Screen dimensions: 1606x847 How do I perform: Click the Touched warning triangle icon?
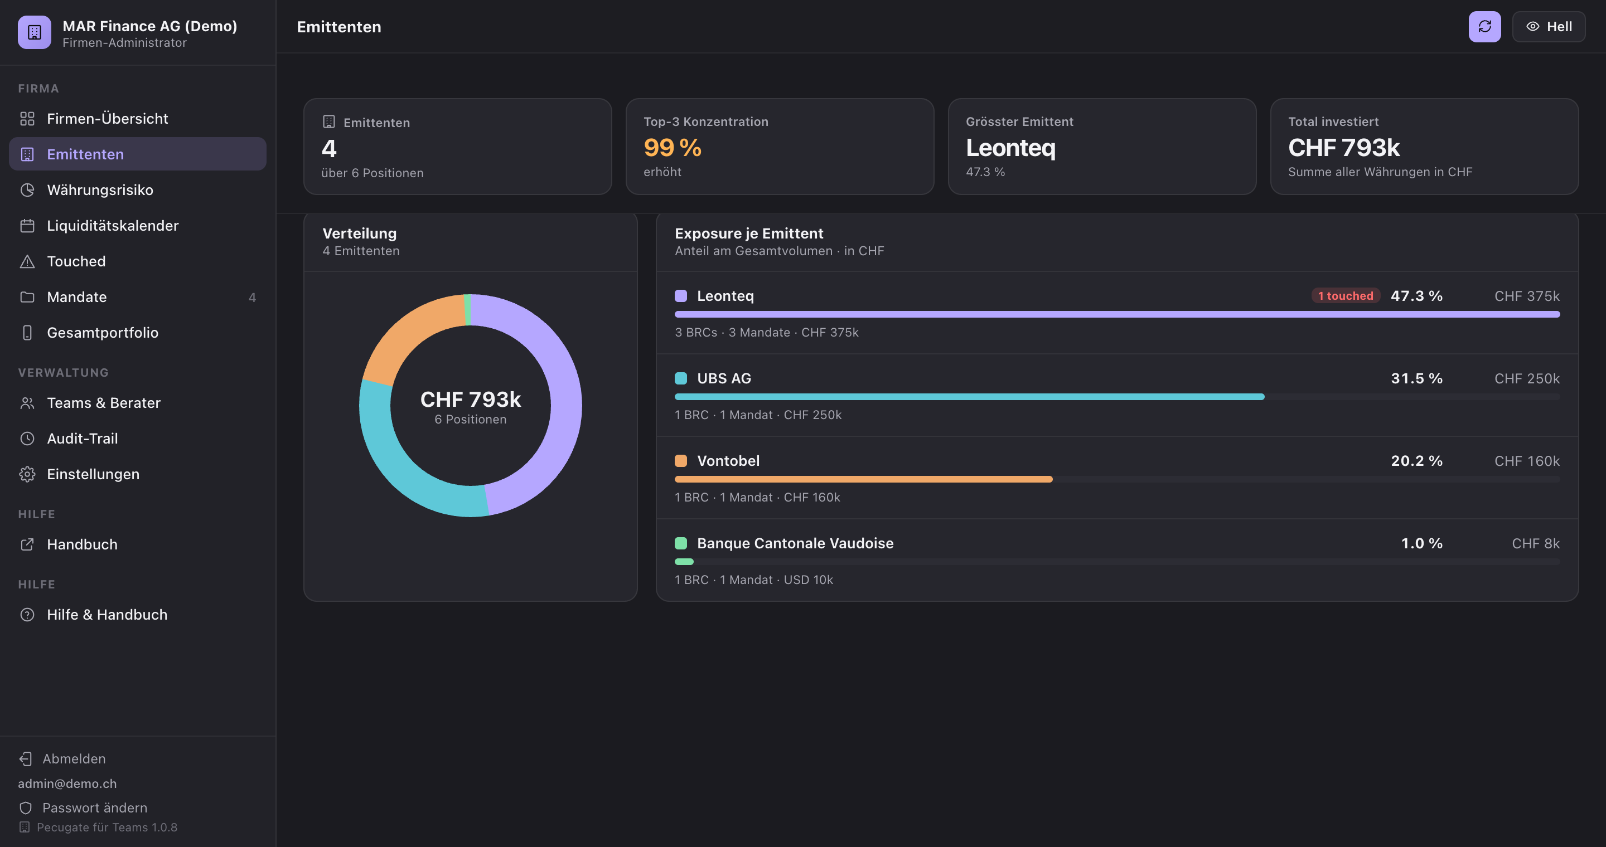[x=27, y=261]
